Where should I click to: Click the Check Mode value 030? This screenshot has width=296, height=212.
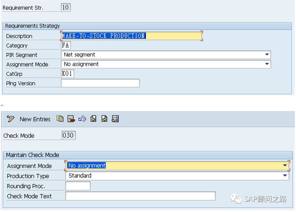point(69,135)
